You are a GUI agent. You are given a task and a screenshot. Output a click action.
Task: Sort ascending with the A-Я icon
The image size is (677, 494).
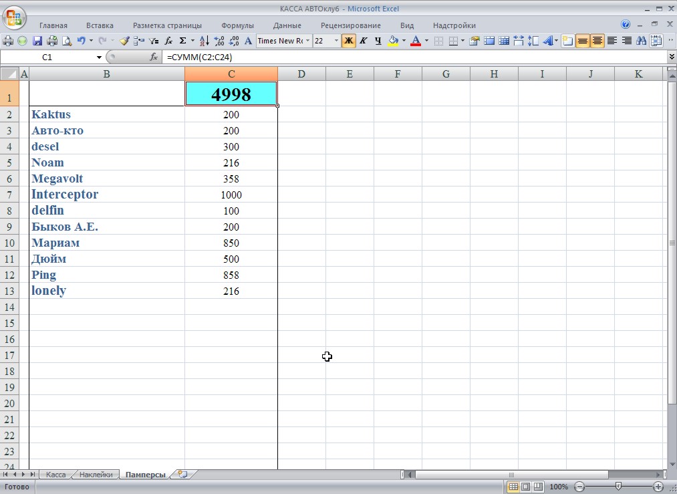pos(205,41)
